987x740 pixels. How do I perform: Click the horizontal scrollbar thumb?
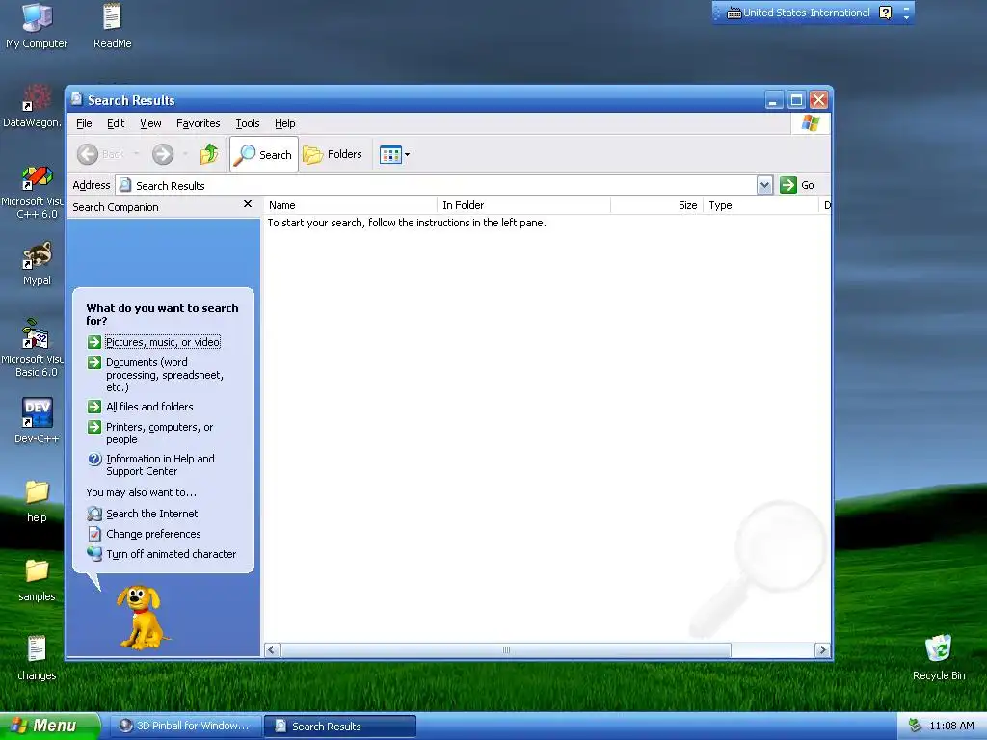coord(505,650)
